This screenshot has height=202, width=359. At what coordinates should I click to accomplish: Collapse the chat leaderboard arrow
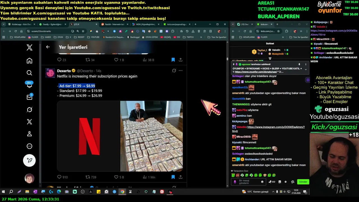tap(270, 58)
